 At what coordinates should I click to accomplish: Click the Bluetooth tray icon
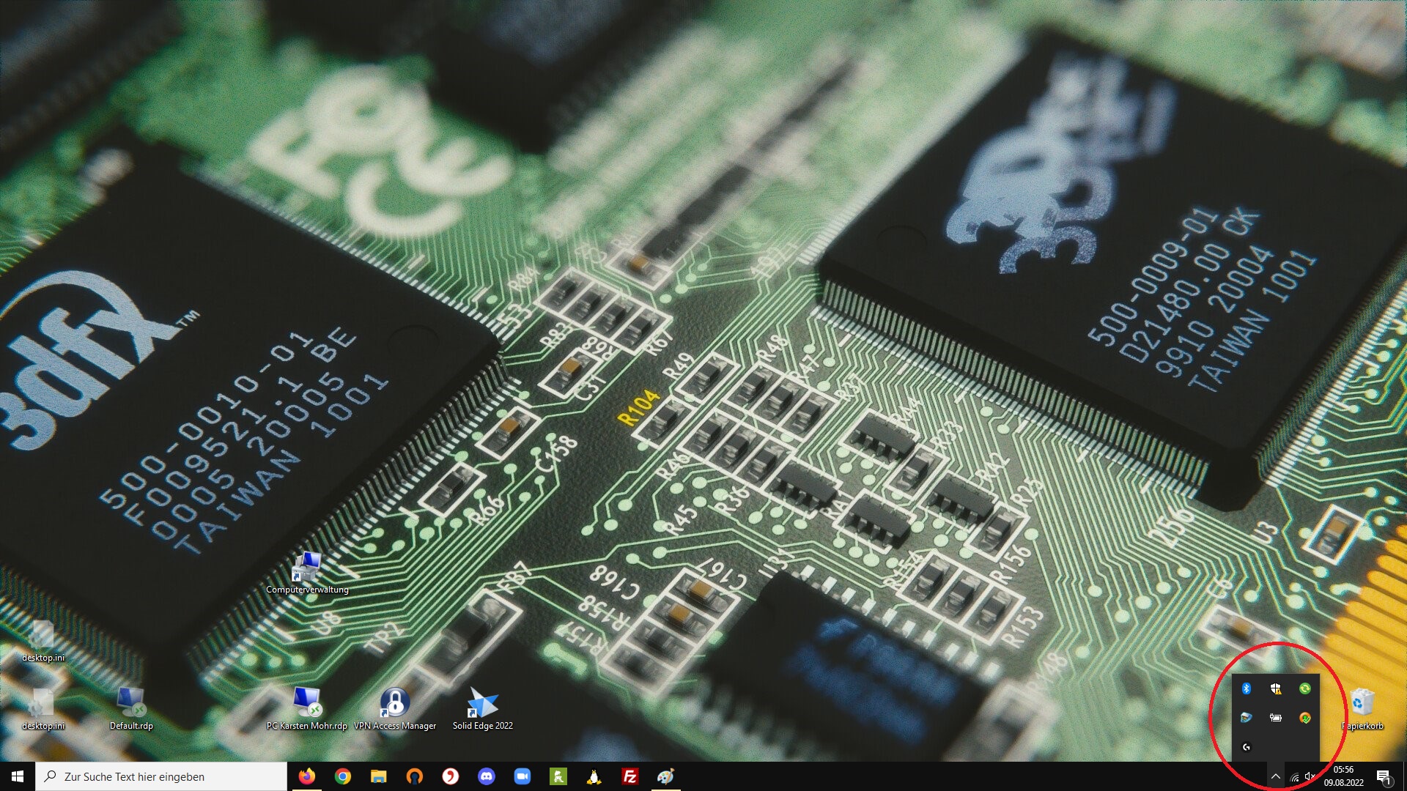click(x=1247, y=688)
